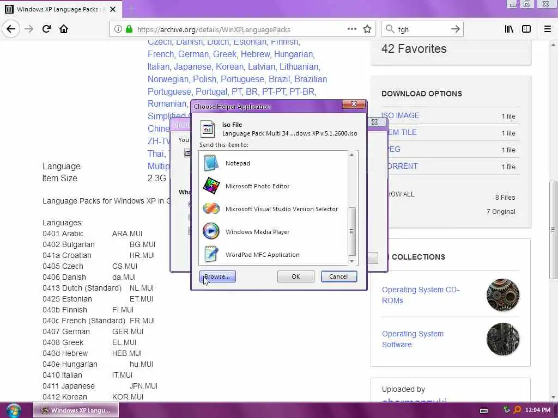Open the Operating System Software collection link
This screenshot has width=558, height=418.
point(413,339)
